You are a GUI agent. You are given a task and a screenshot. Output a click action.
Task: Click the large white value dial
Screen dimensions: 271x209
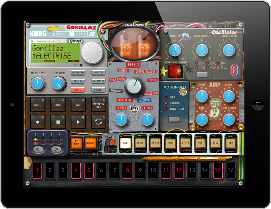click(92, 53)
